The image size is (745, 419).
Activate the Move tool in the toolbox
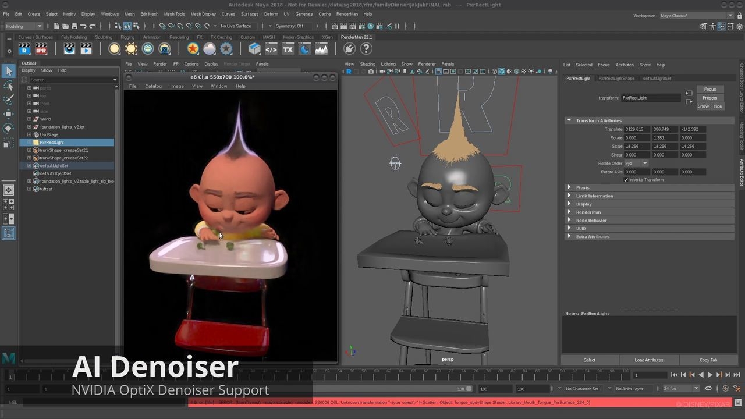8,114
